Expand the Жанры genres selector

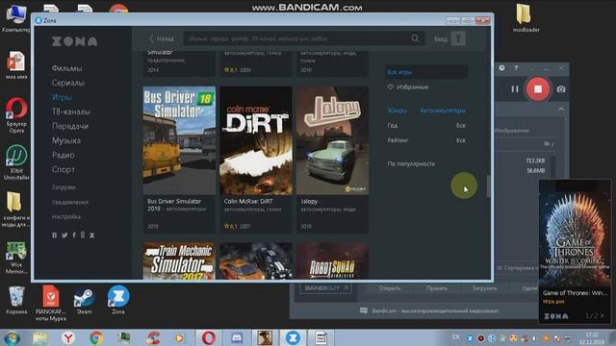point(398,111)
